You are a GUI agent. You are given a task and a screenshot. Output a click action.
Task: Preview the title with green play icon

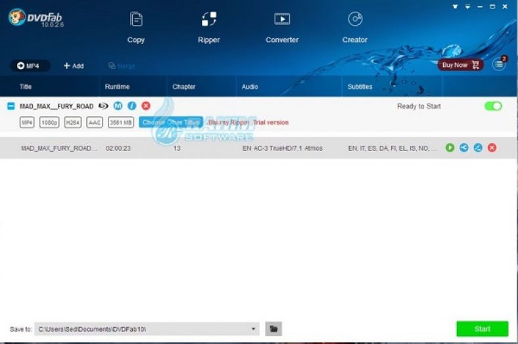coord(450,148)
